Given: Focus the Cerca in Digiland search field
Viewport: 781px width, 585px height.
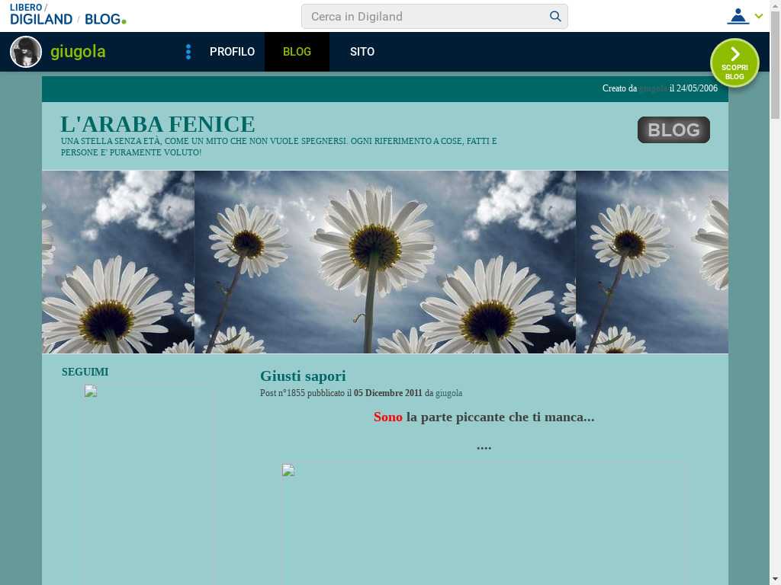Looking at the screenshot, I should pyautogui.click(x=427, y=17).
